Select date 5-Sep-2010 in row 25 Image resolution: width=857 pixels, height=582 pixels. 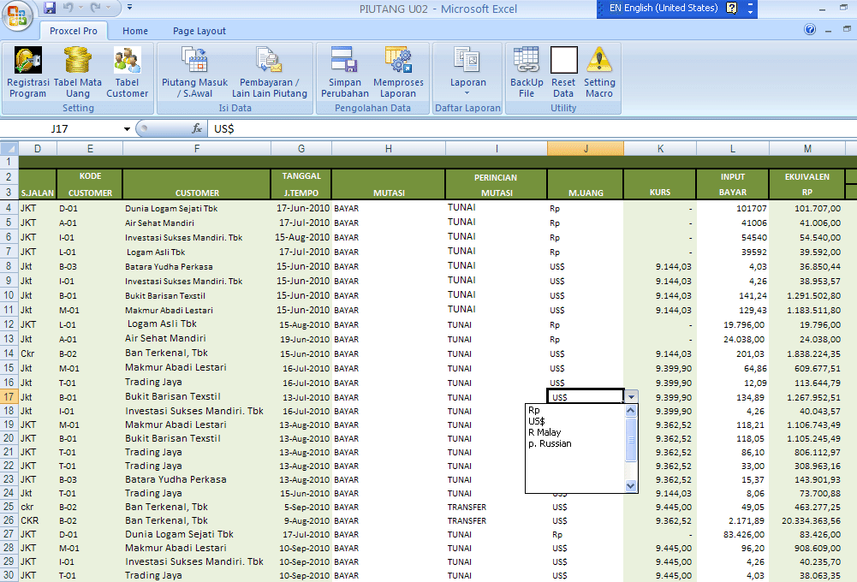pos(301,508)
